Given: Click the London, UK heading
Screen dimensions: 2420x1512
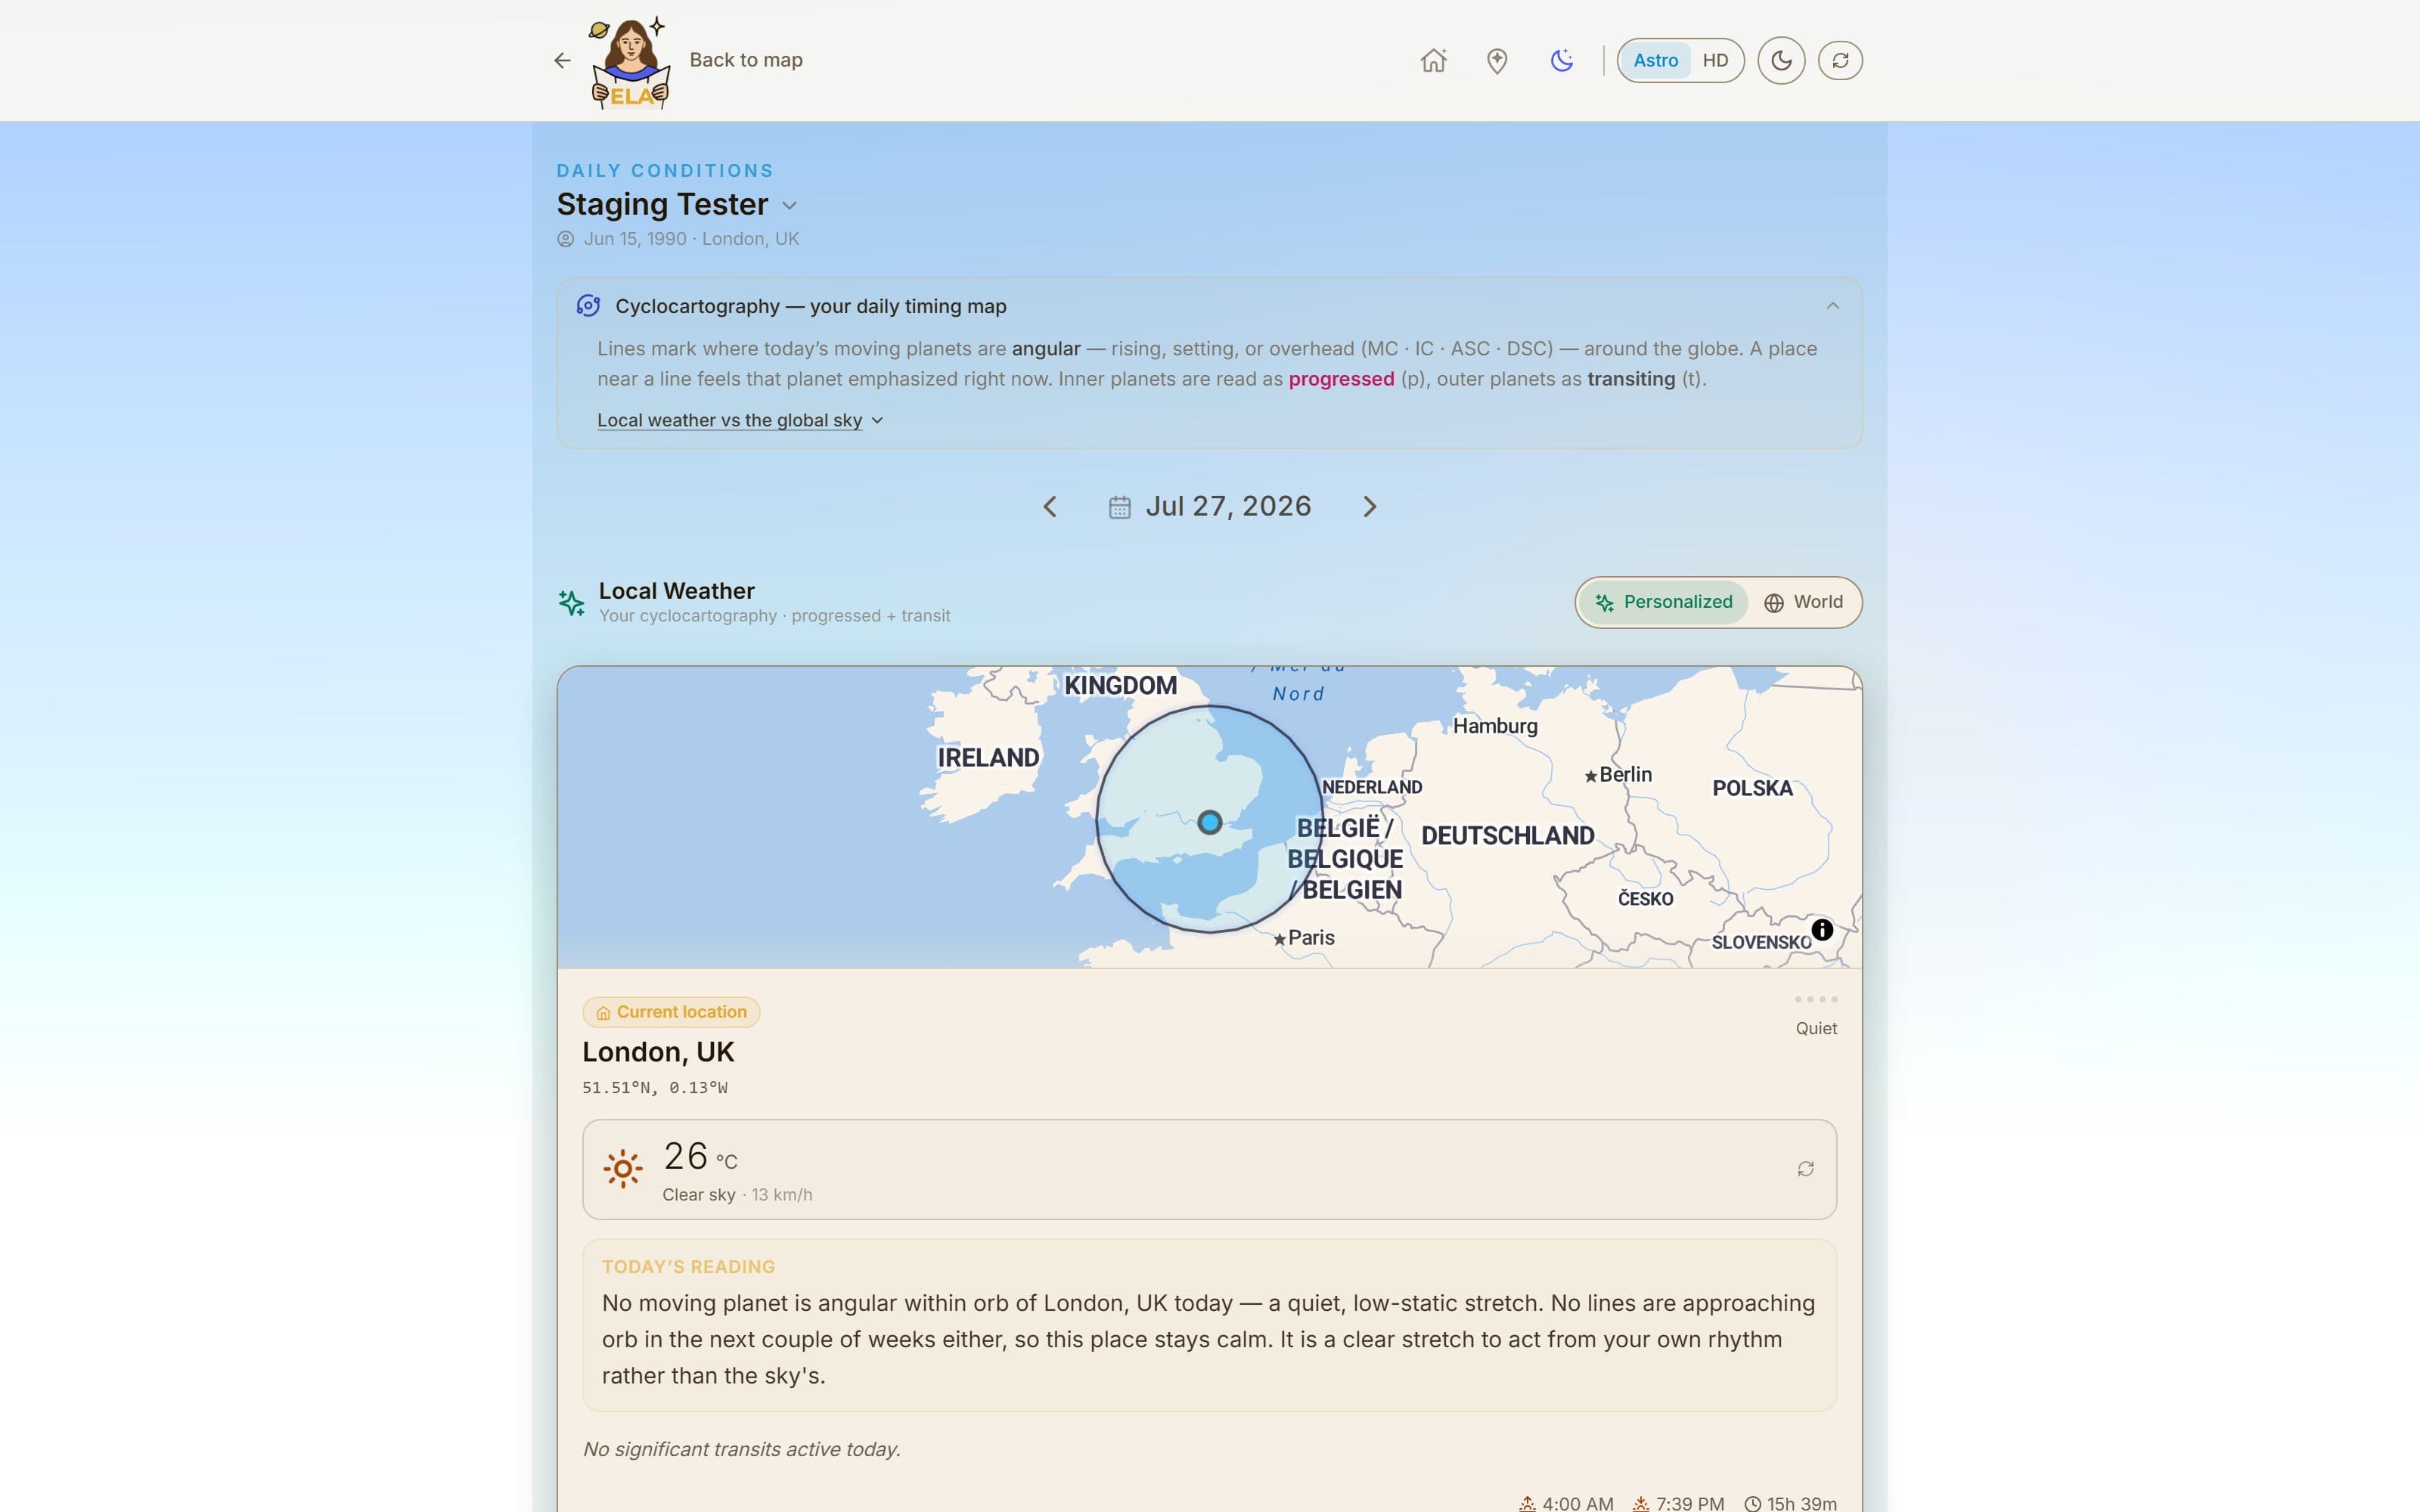Looking at the screenshot, I should (658, 1052).
